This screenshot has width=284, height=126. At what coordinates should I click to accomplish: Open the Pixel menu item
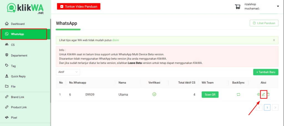coord(14,117)
